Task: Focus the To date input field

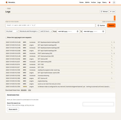Action: [94, 32]
